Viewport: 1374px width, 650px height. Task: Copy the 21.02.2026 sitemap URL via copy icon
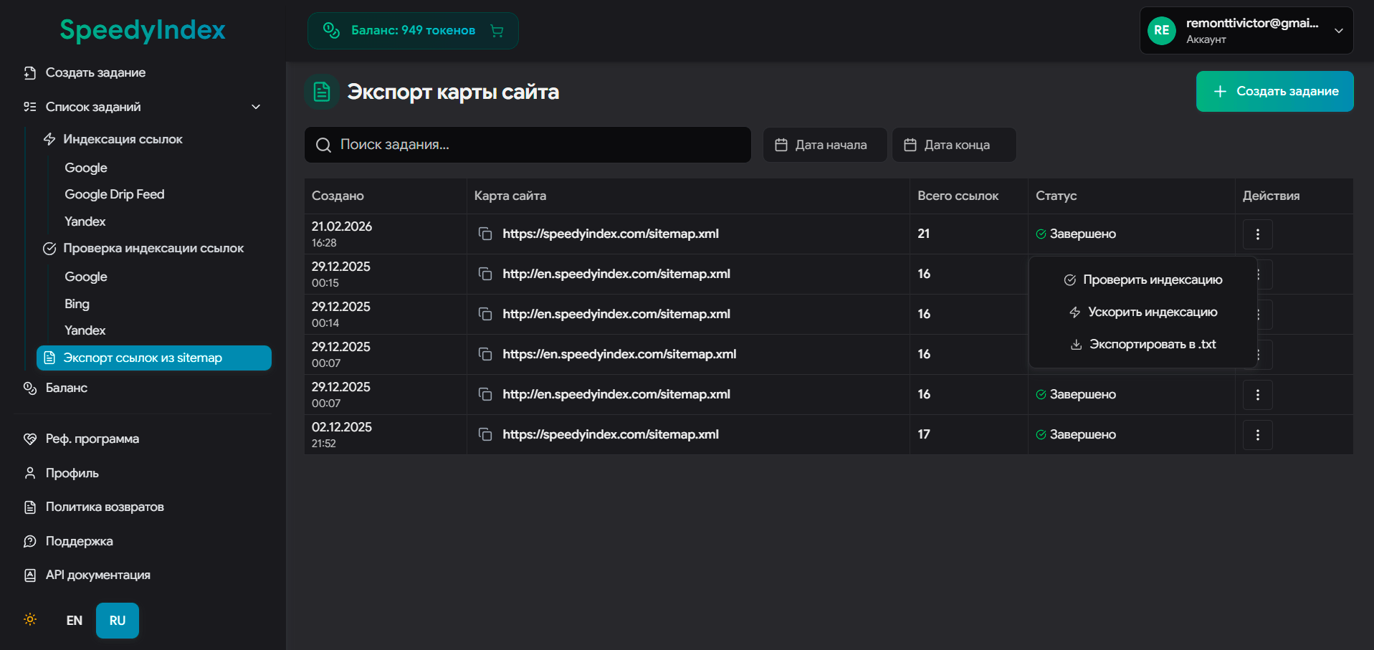coord(485,234)
